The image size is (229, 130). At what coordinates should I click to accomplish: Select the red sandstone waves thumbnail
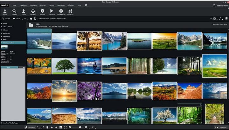click(x=190, y=91)
